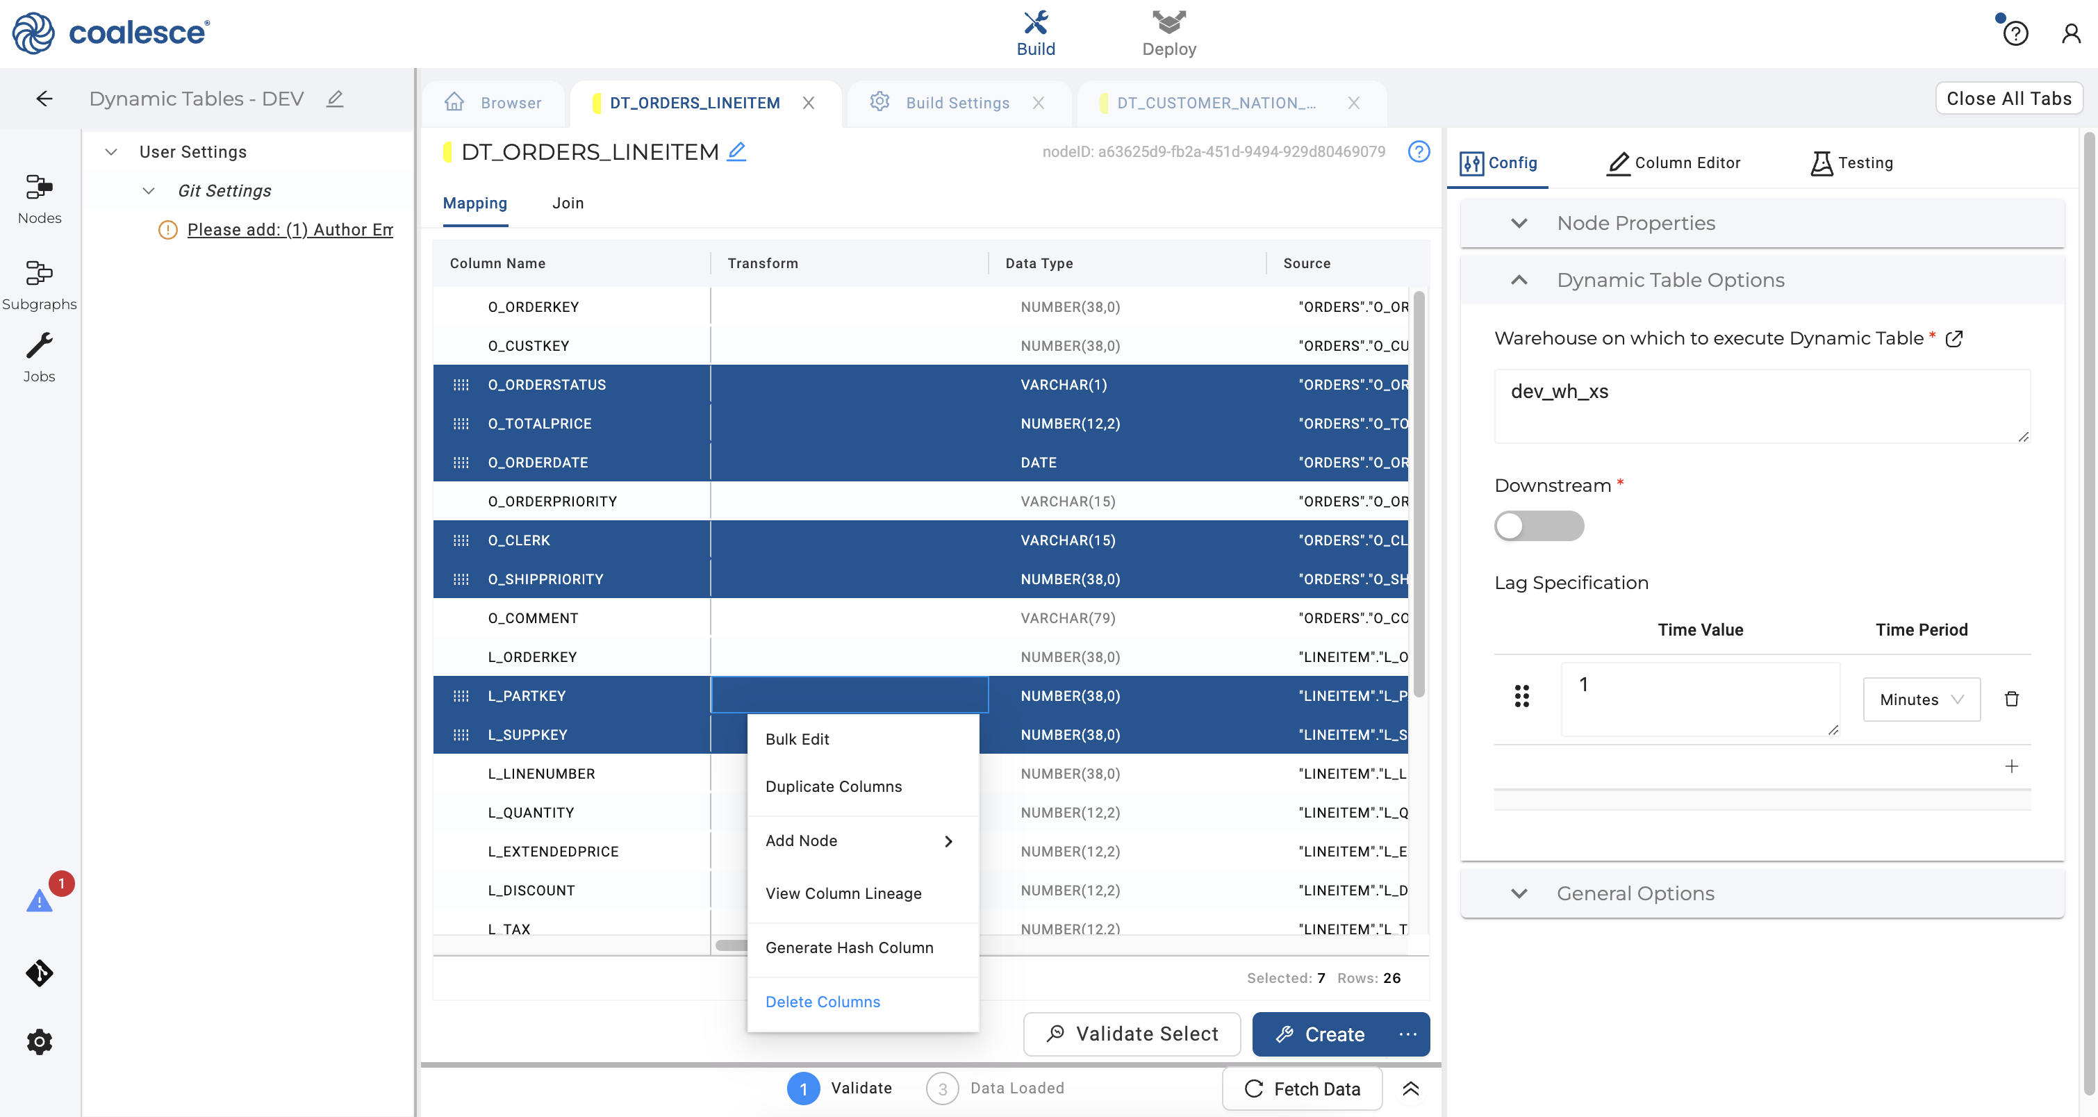Switch to the Join tab
Image resolution: width=2098 pixels, height=1117 pixels.
coord(568,203)
